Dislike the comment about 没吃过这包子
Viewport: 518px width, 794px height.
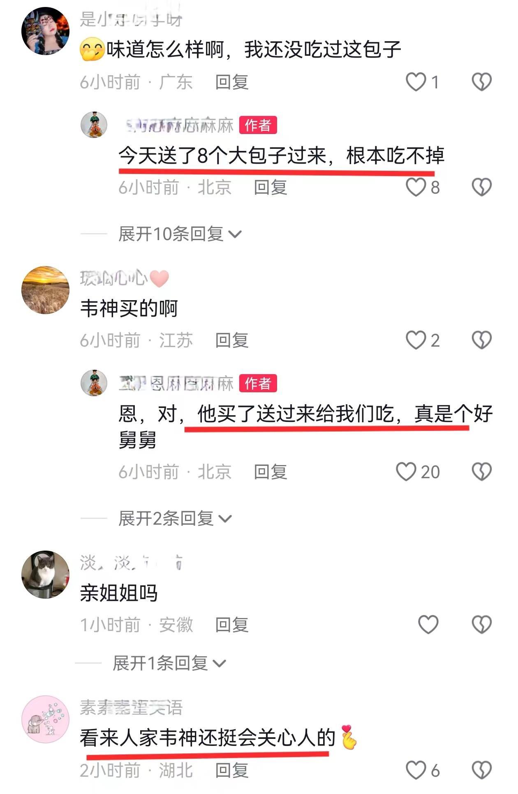pos(481,82)
